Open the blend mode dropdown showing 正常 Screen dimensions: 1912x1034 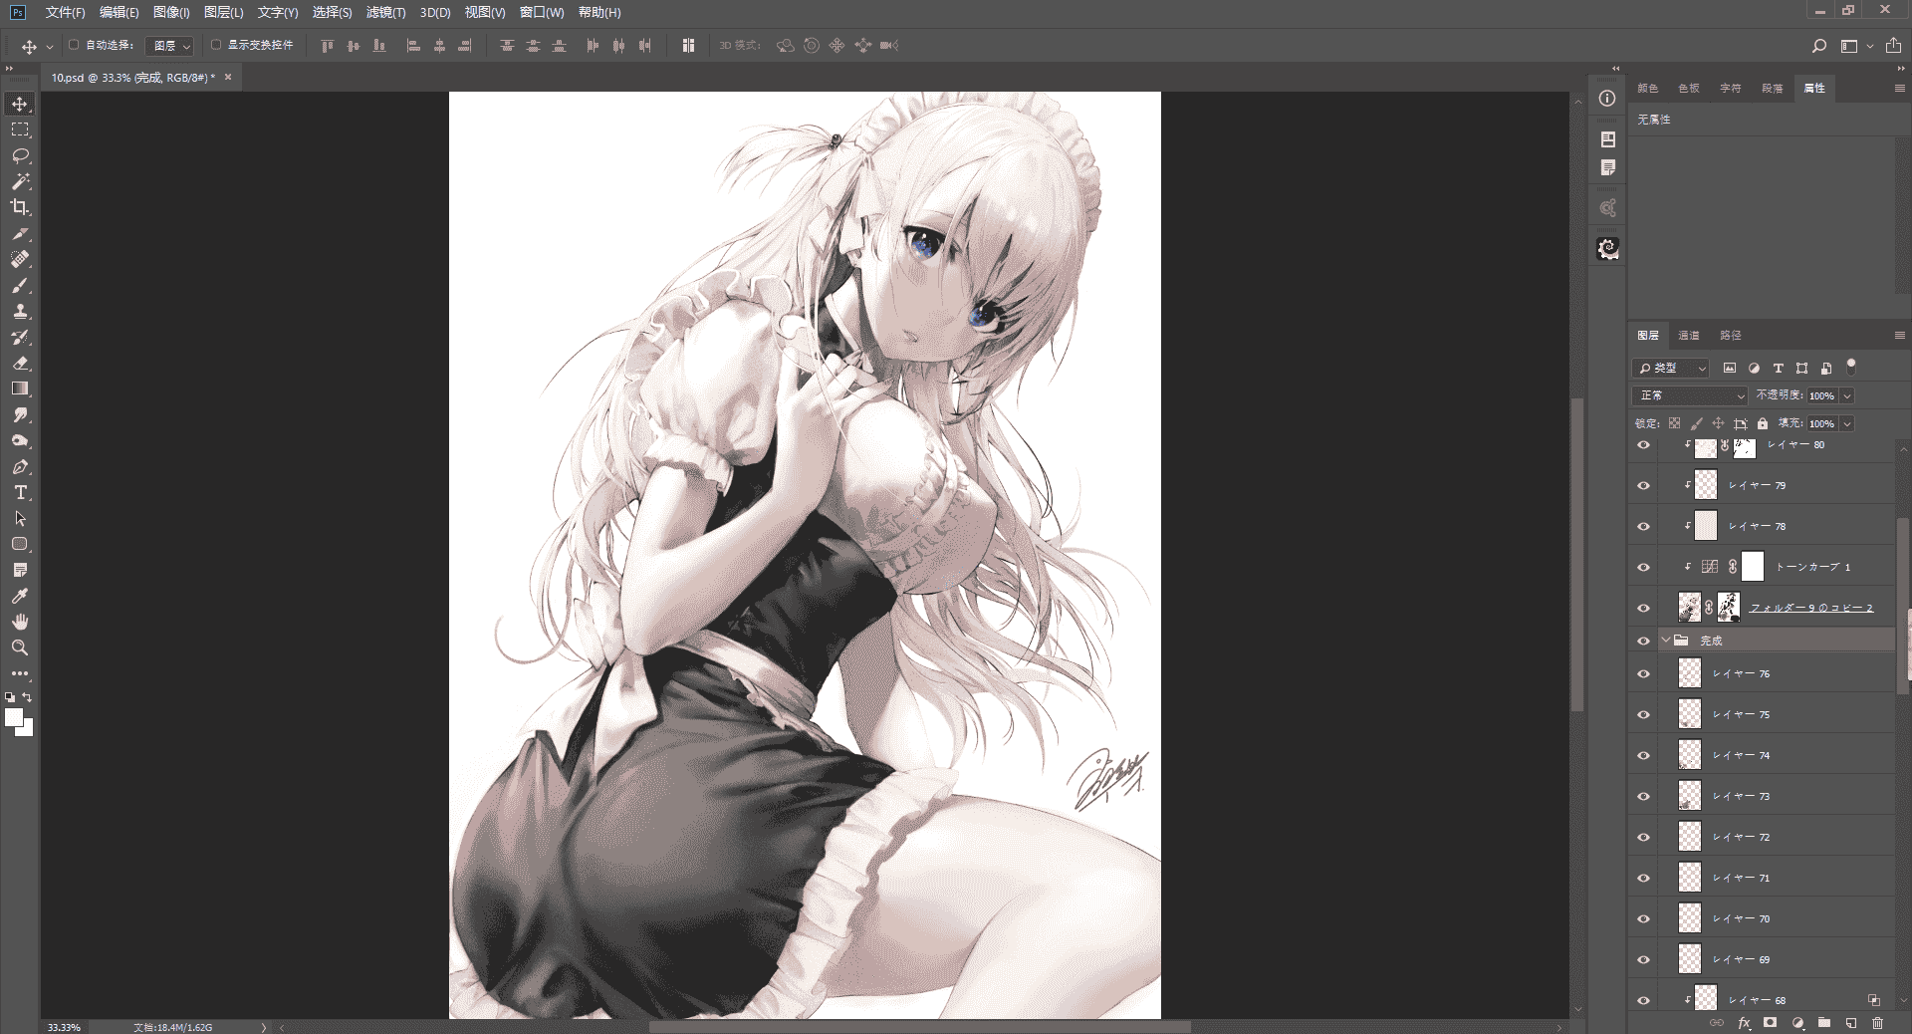tap(1690, 395)
